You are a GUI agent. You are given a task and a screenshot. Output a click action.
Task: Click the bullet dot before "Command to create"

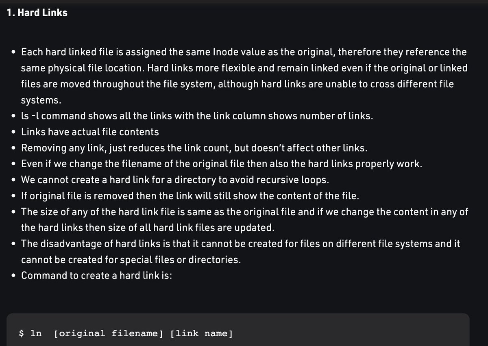click(x=14, y=276)
